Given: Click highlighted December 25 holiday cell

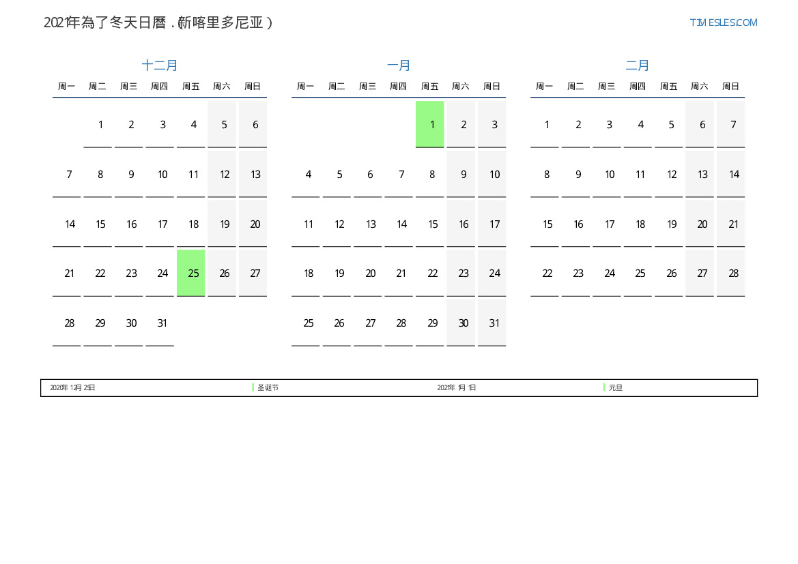Looking at the screenshot, I should tap(190, 273).
